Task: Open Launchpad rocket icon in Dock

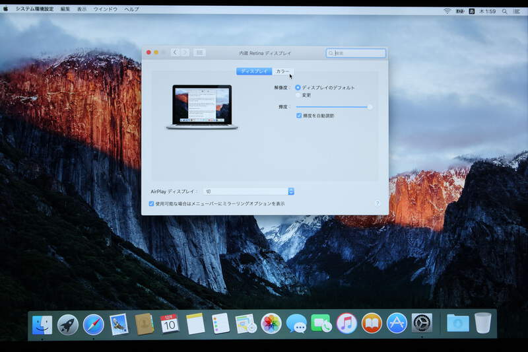Action: click(68, 324)
